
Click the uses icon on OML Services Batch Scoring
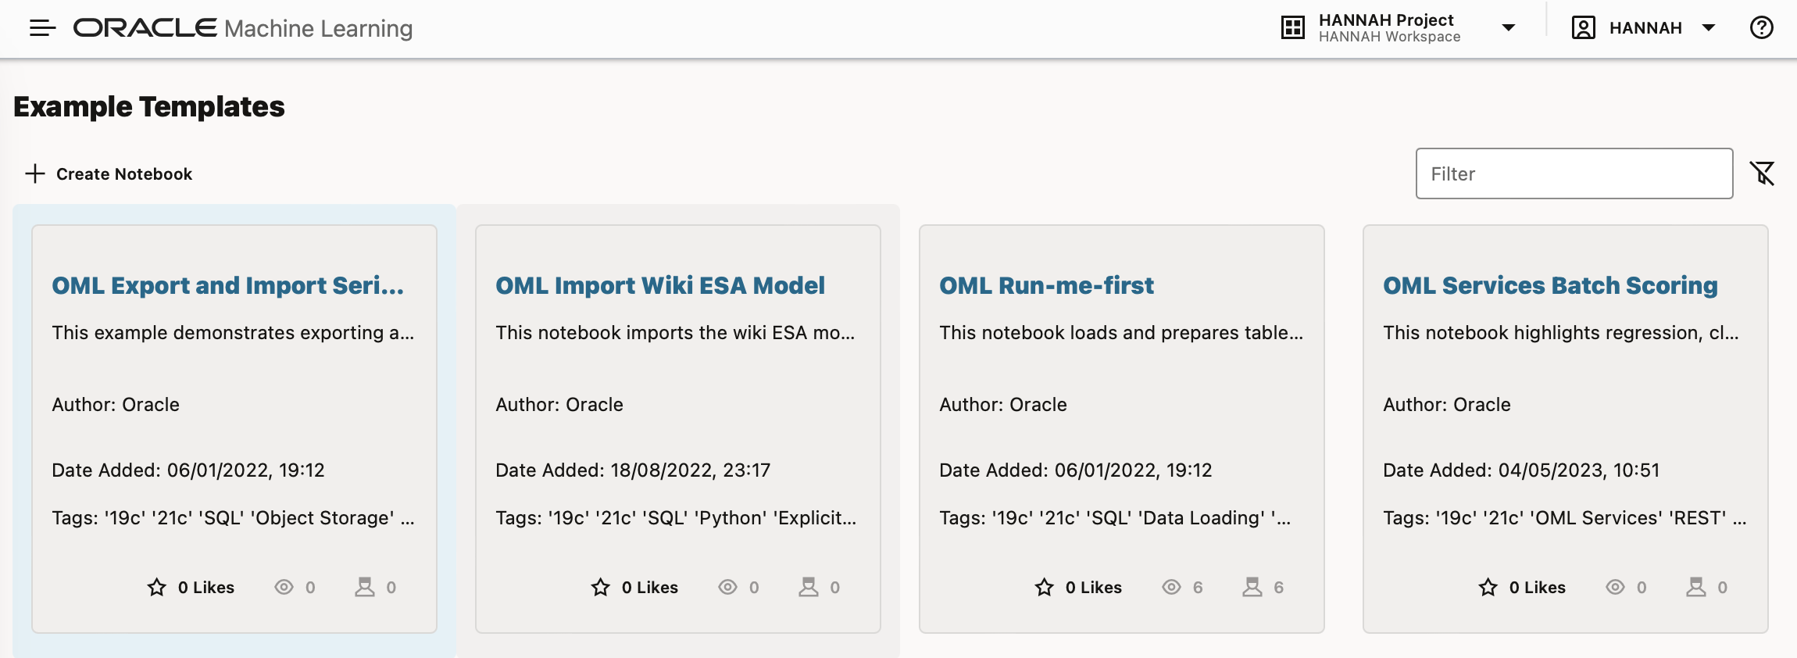[x=1696, y=587]
